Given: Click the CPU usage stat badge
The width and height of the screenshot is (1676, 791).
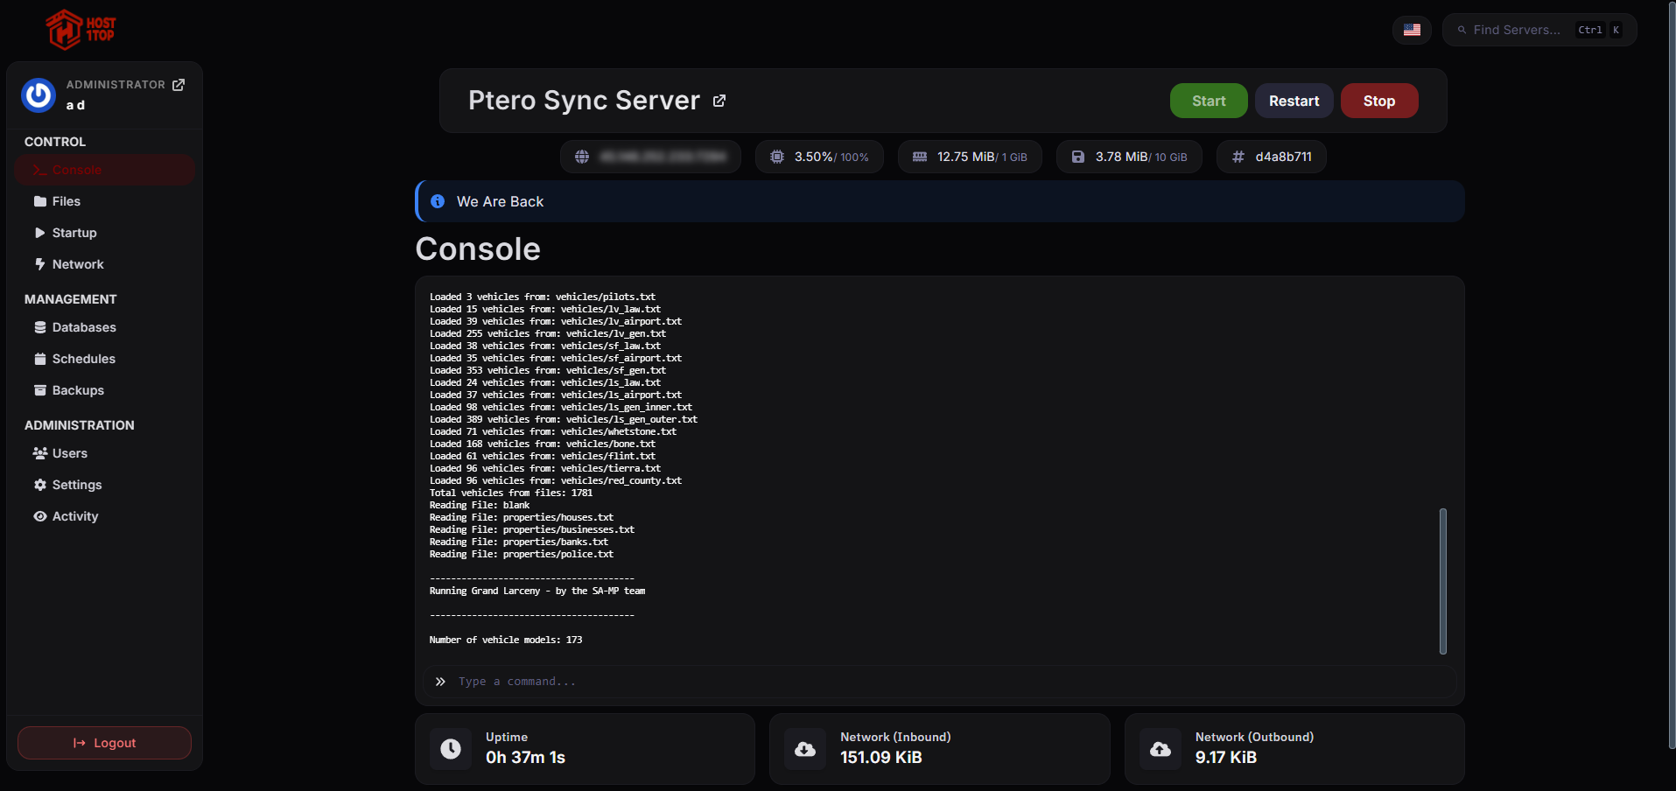Looking at the screenshot, I should (819, 157).
